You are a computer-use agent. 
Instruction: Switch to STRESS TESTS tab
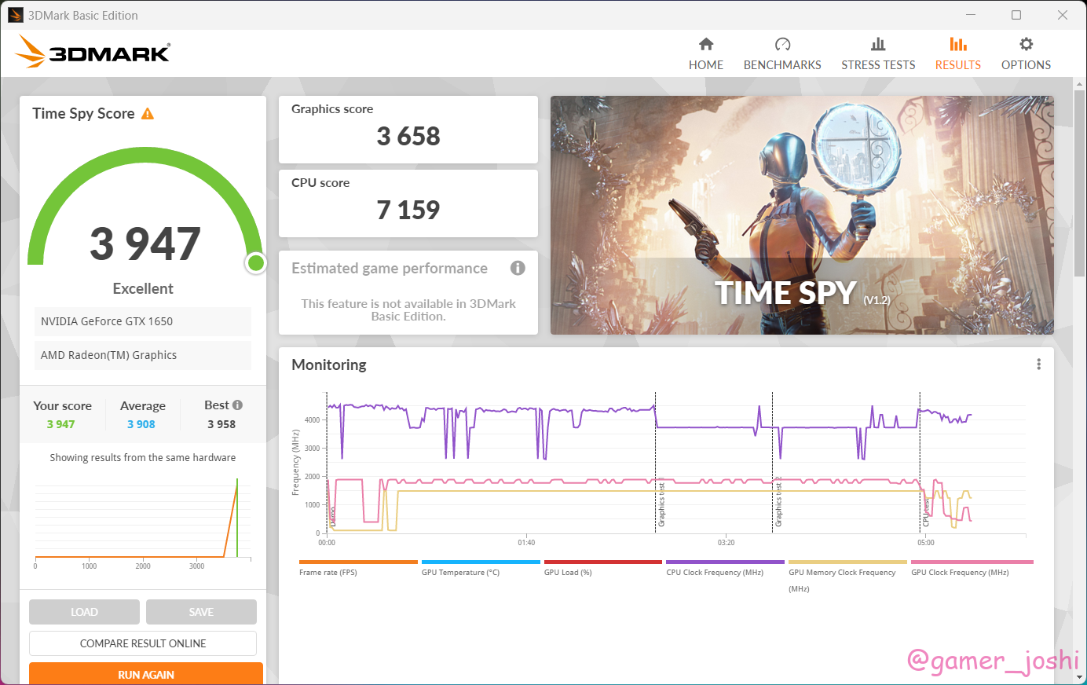(x=878, y=65)
